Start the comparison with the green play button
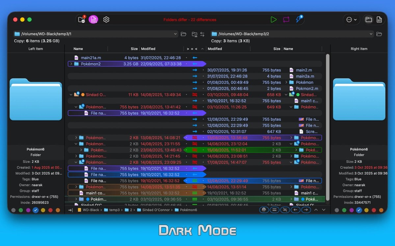The width and height of the screenshot is (395, 246). 274,20
